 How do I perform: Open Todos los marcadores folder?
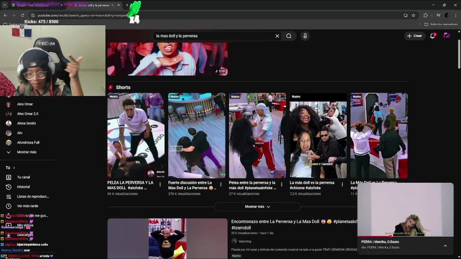[x=441, y=24]
